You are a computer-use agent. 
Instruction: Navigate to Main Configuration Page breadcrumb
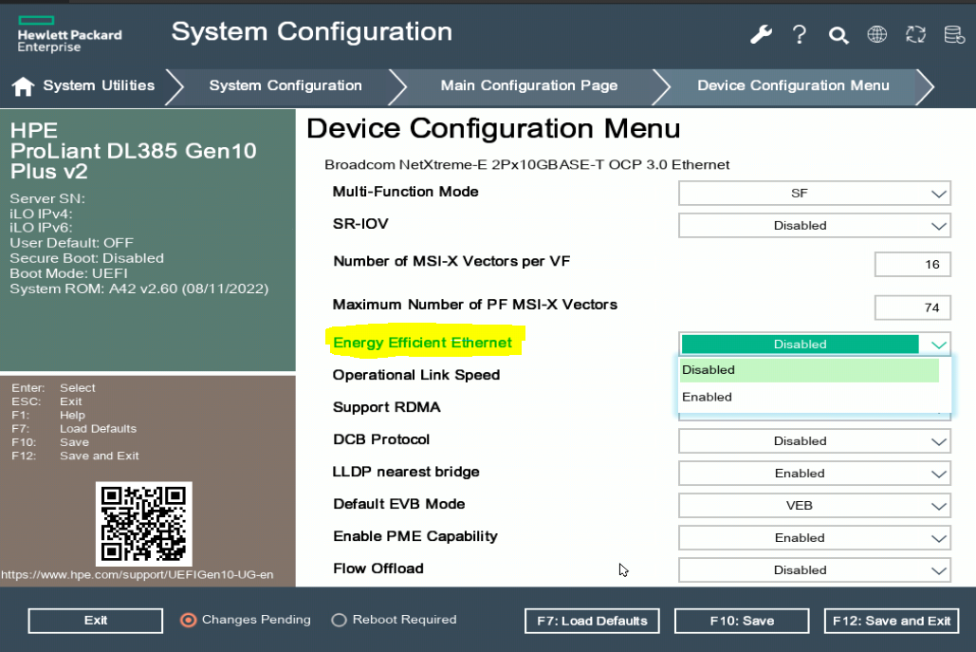[x=528, y=85]
